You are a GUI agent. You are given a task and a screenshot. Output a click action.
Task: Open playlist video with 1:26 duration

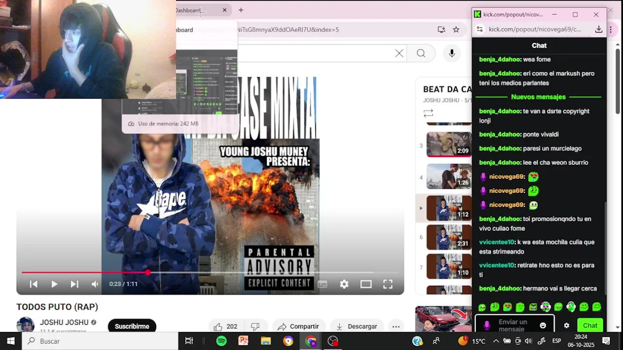pos(449,176)
